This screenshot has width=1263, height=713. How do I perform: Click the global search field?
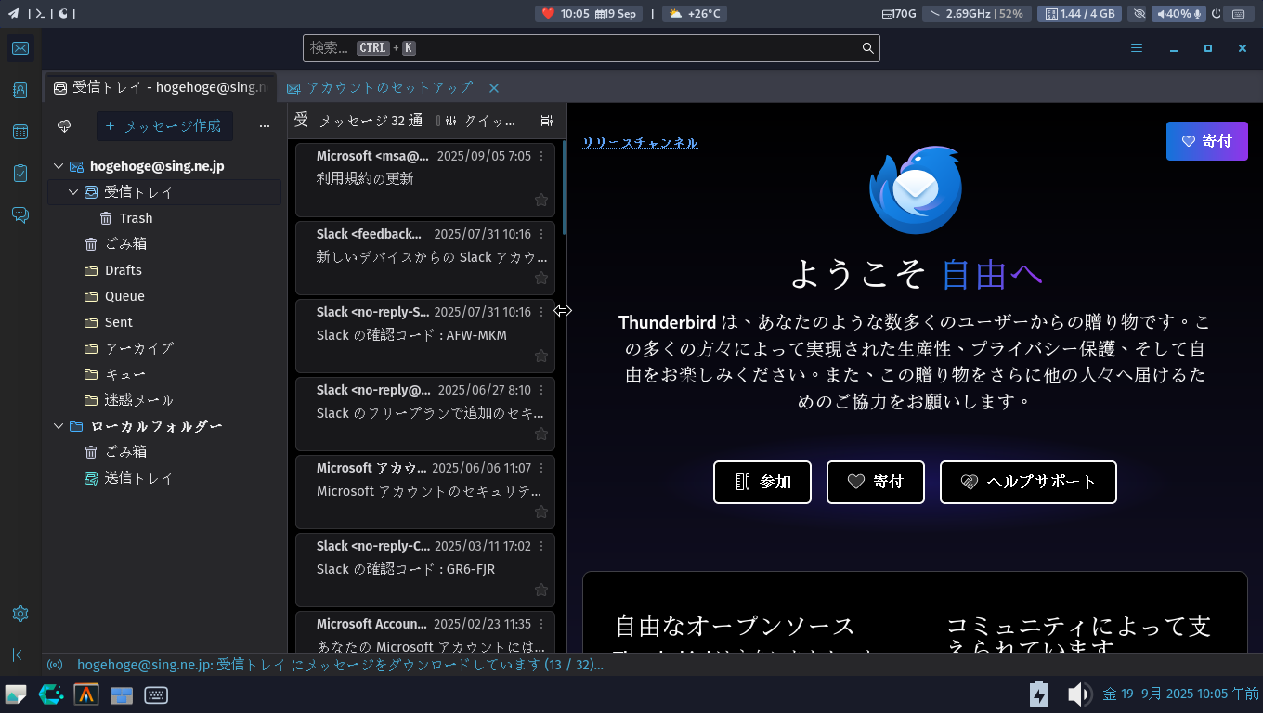pos(592,48)
